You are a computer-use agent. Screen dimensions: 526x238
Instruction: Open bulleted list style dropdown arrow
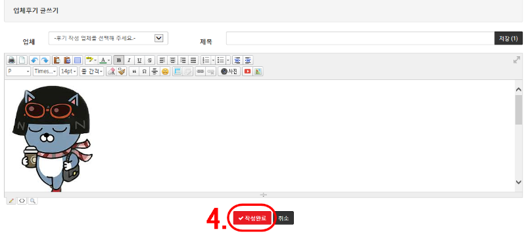(x=228, y=60)
